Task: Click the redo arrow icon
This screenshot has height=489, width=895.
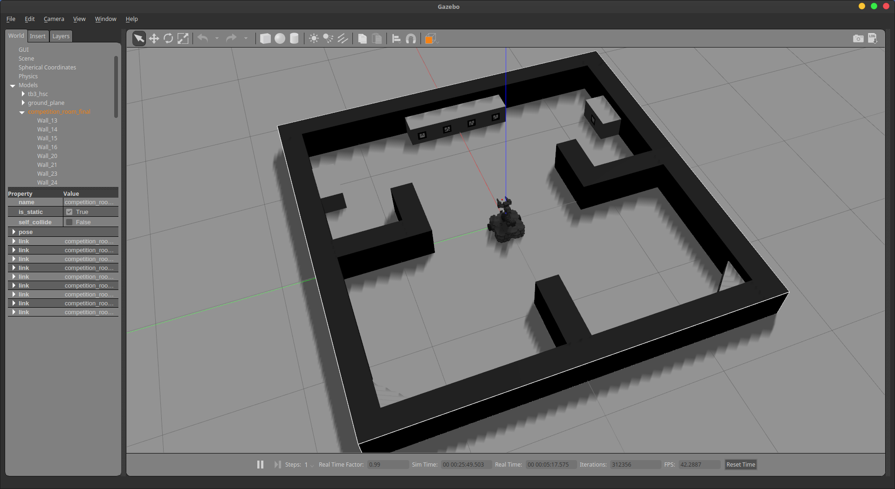Action: click(x=231, y=38)
